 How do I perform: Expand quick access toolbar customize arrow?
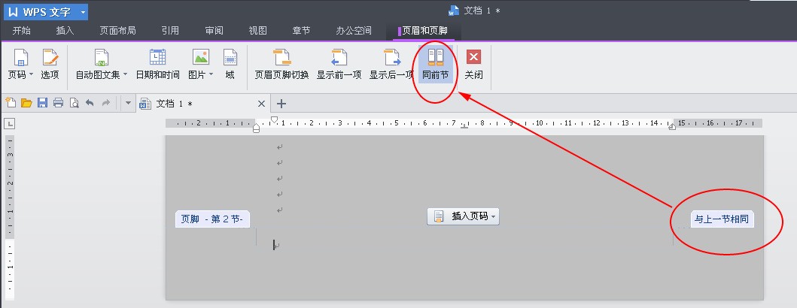[x=128, y=103]
